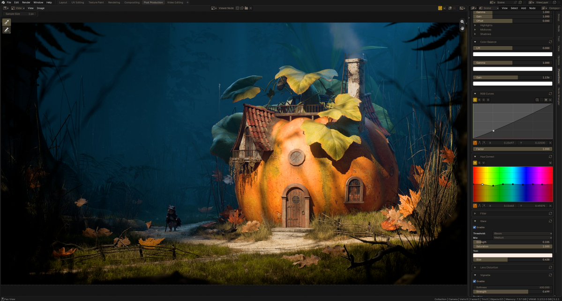Unlink the Viewer Node image with X
The height and width of the screenshot is (301, 562).
pyautogui.click(x=251, y=8)
